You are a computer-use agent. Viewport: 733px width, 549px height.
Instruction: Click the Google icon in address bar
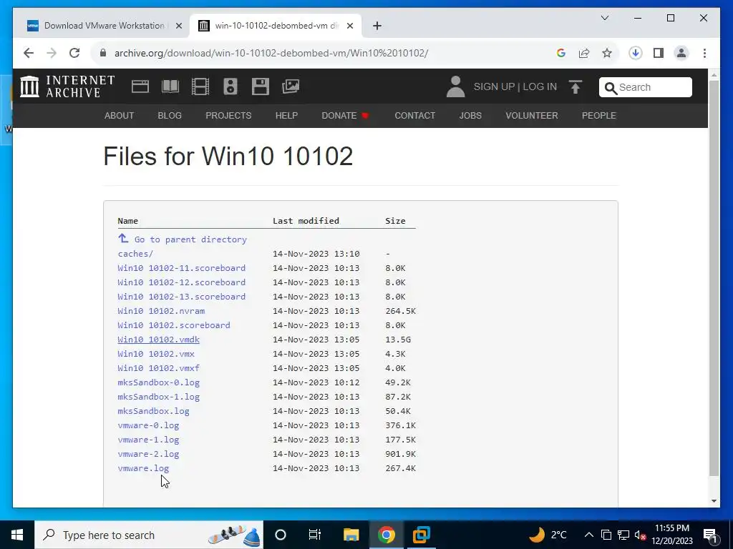tap(561, 53)
